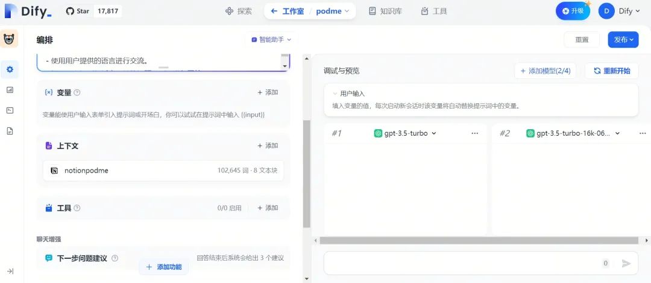Click the 下一步问题建议 chat icon
This screenshot has height=283, width=651.
point(49,258)
